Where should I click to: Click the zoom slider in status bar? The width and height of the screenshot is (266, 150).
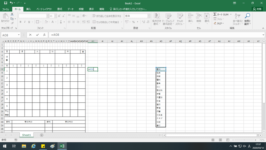click(244, 140)
